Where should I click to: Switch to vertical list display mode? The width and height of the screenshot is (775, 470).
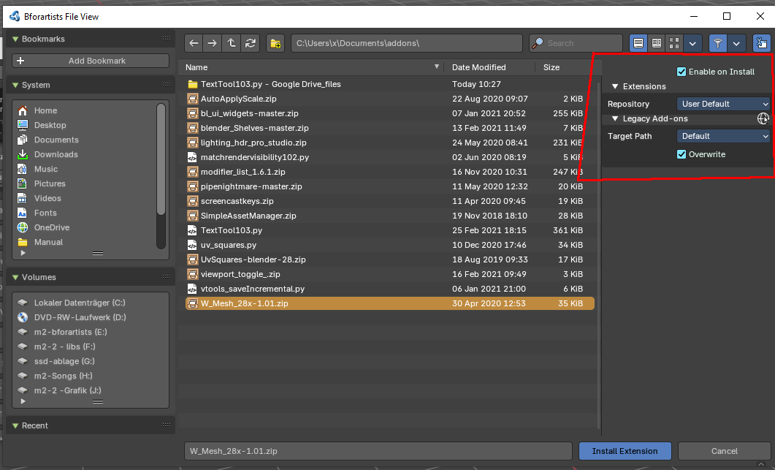pos(638,43)
